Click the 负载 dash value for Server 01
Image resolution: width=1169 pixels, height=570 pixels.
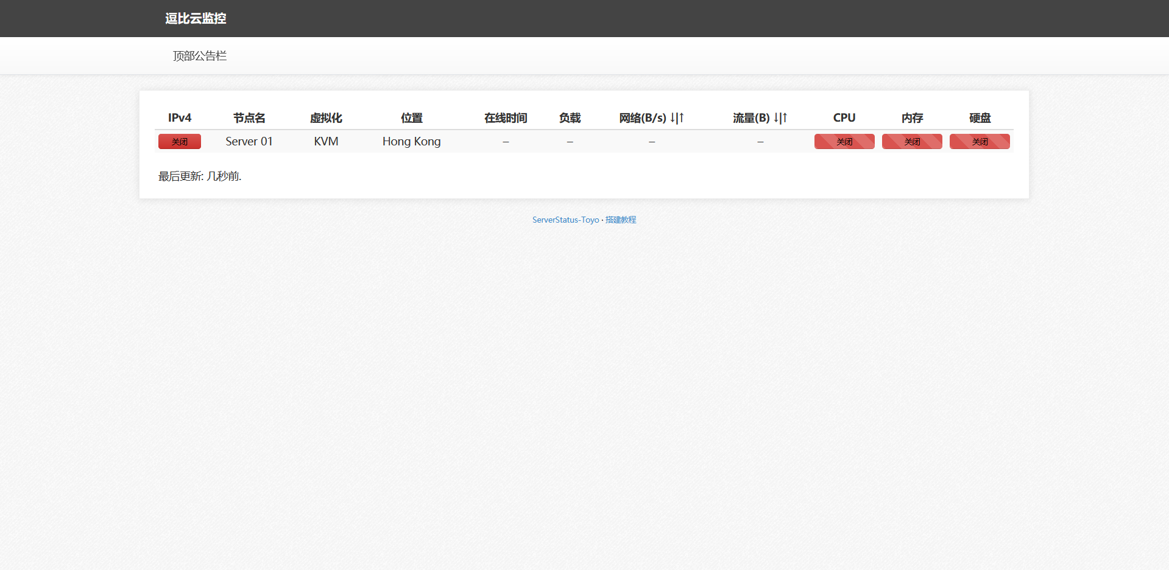[570, 142]
